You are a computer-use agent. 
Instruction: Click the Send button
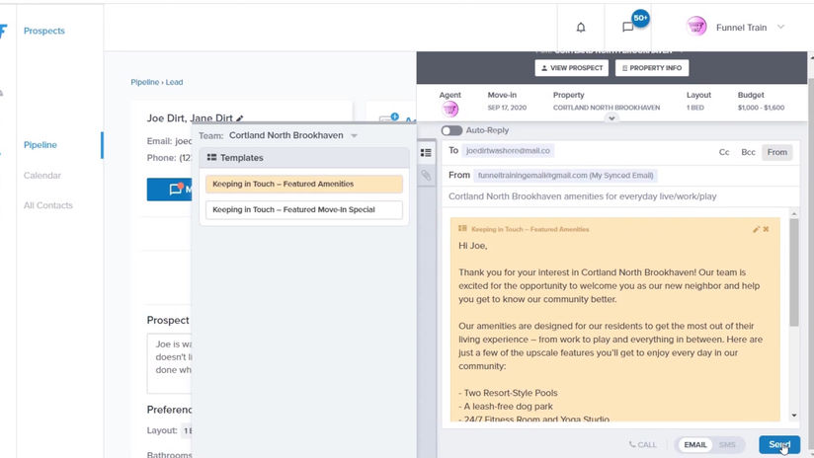[779, 444]
